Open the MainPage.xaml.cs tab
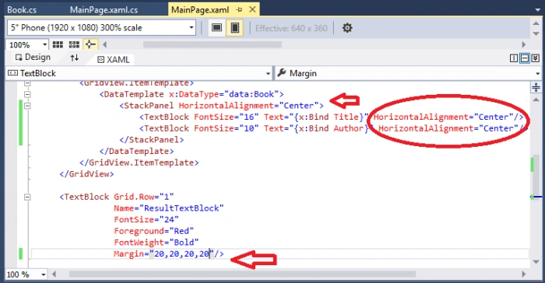545x283 pixels. coord(104,10)
